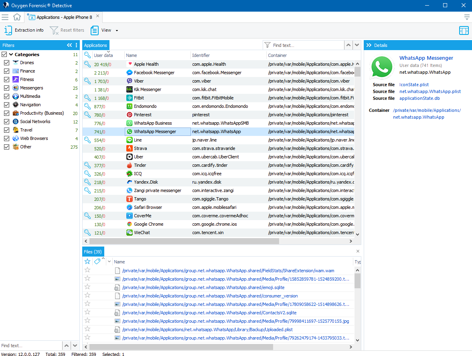Click the Find text field above applications list
The height and width of the screenshot is (356, 472).
(x=307, y=45)
